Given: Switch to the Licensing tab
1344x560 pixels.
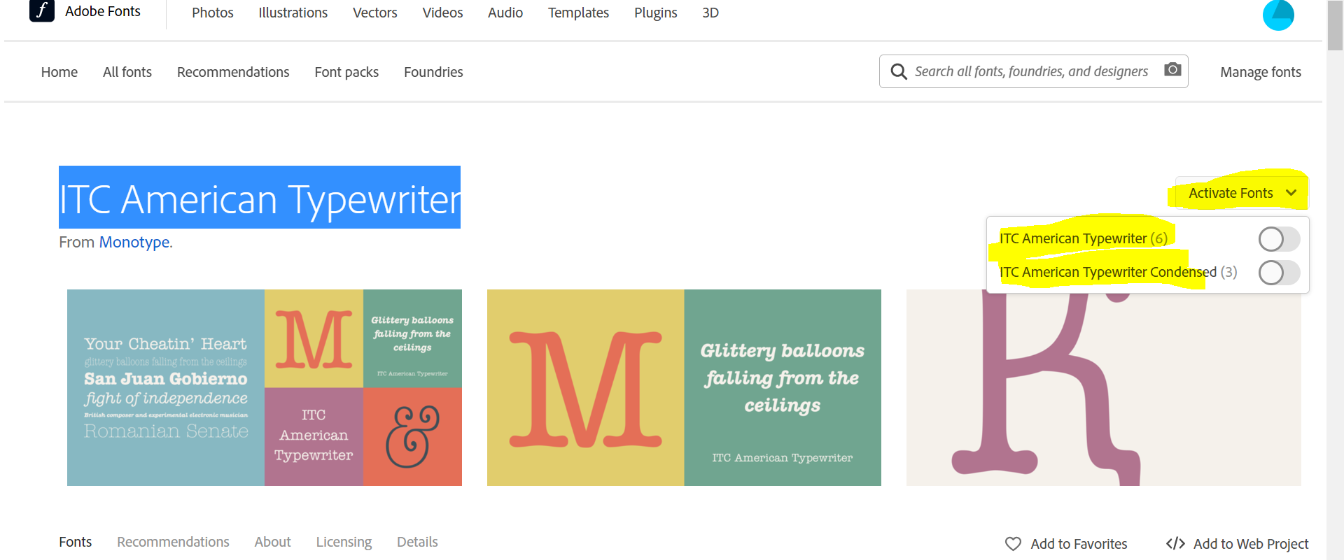Looking at the screenshot, I should click(344, 542).
